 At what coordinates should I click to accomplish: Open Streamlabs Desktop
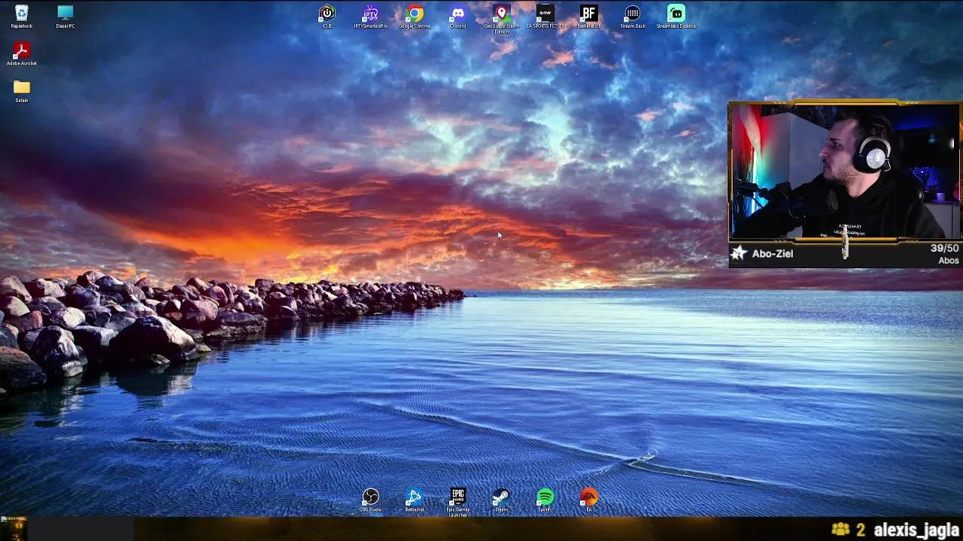tap(676, 15)
